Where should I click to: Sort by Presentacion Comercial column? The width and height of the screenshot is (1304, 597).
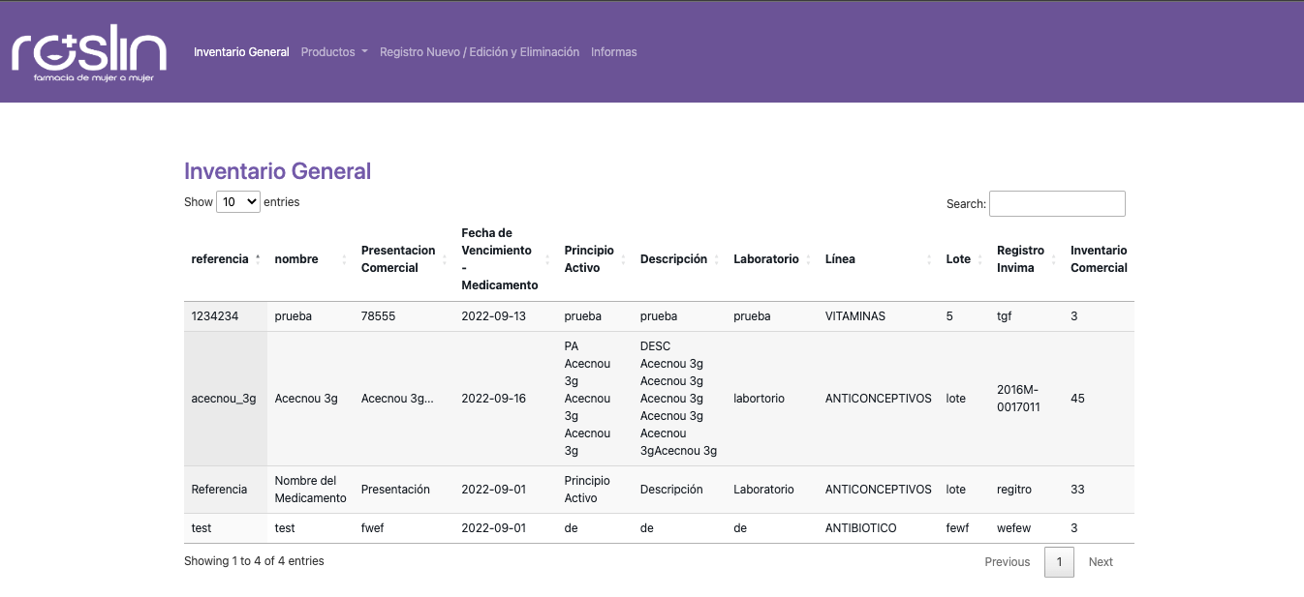397,259
